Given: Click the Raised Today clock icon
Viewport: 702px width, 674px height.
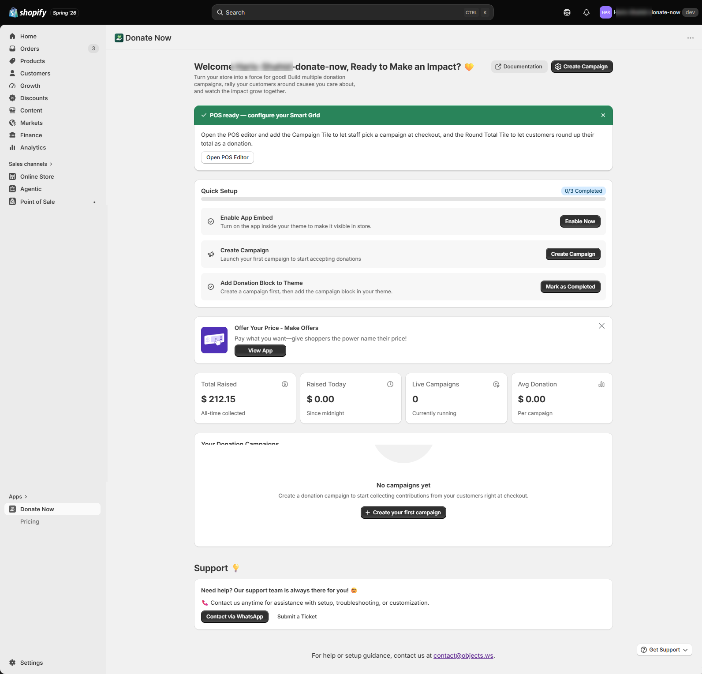Looking at the screenshot, I should (390, 384).
